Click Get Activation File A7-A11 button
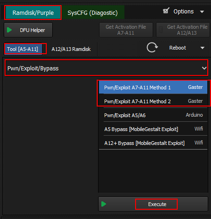211x219 pixels. [x=126, y=30]
